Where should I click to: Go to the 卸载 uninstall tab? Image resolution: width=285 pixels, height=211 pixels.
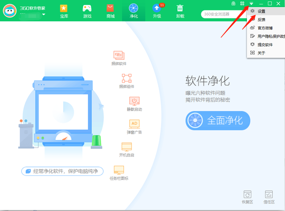[x=180, y=11]
